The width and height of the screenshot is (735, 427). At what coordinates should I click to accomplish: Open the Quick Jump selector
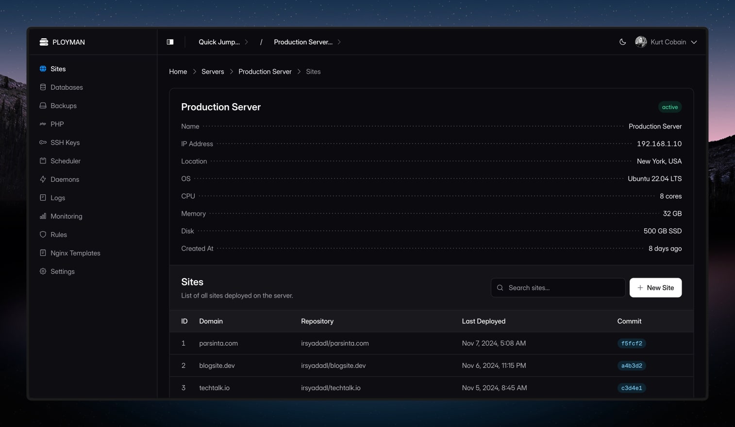click(223, 42)
